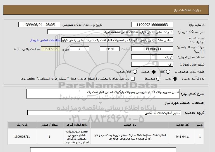Toggle the Islamic treasury bonds payment checkbox
This screenshot has height=152, width=215.
[x=133, y=79]
